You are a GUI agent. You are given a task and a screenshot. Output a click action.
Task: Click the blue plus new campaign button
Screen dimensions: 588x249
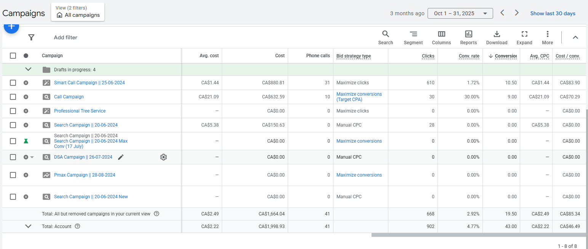coord(11,27)
